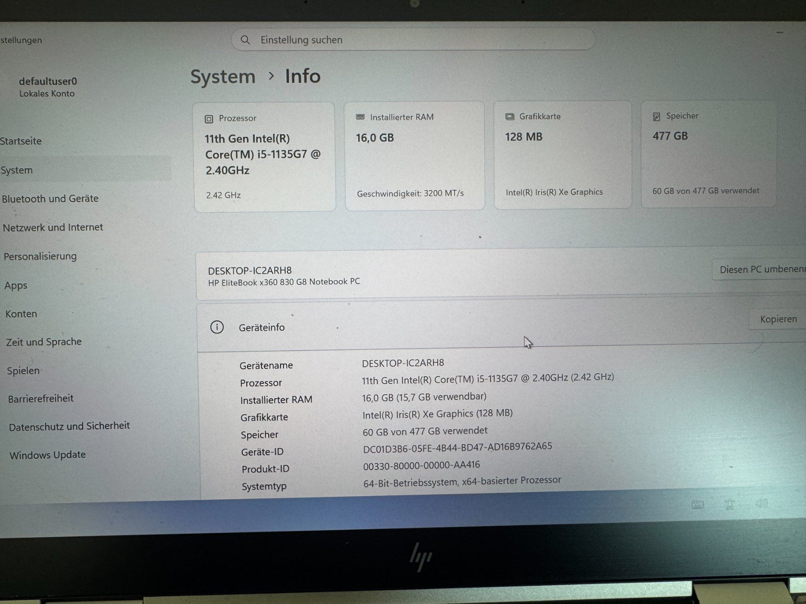
Task: Open Zeit und Sprache settings
Action: click(44, 342)
